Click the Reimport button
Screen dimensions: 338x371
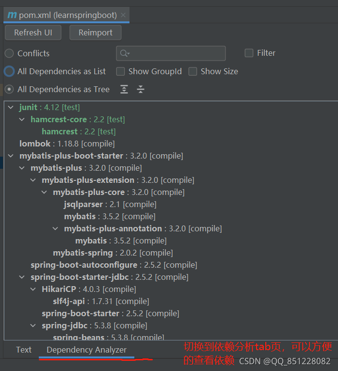(96, 32)
